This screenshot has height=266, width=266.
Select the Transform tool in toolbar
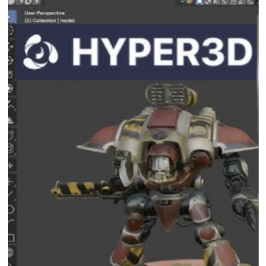pos(11,88)
